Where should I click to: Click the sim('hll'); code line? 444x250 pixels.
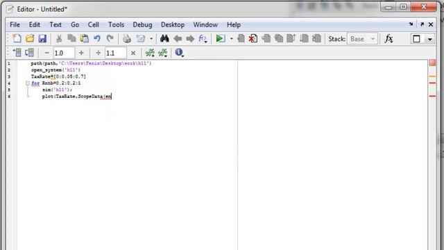tap(58, 90)
